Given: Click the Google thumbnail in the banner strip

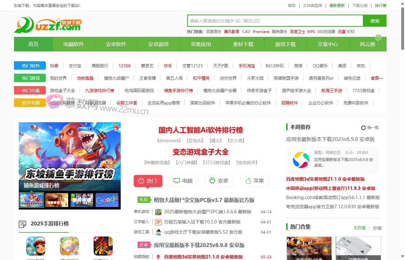Looking at the screenshot, I should pos(107,200).
